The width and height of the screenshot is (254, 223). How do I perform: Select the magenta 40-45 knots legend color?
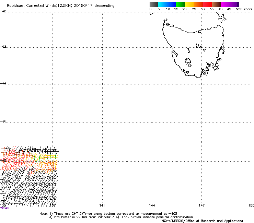click(x=225, y=4)
